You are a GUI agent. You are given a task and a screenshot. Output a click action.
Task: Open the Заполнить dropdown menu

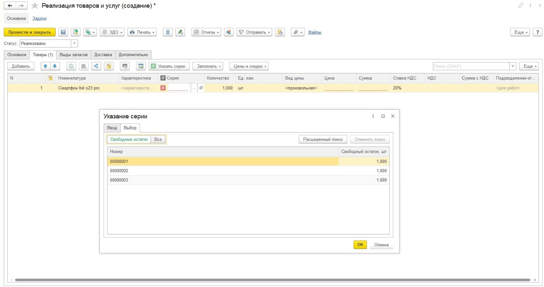pyautogui.click(x=207, y=66)
